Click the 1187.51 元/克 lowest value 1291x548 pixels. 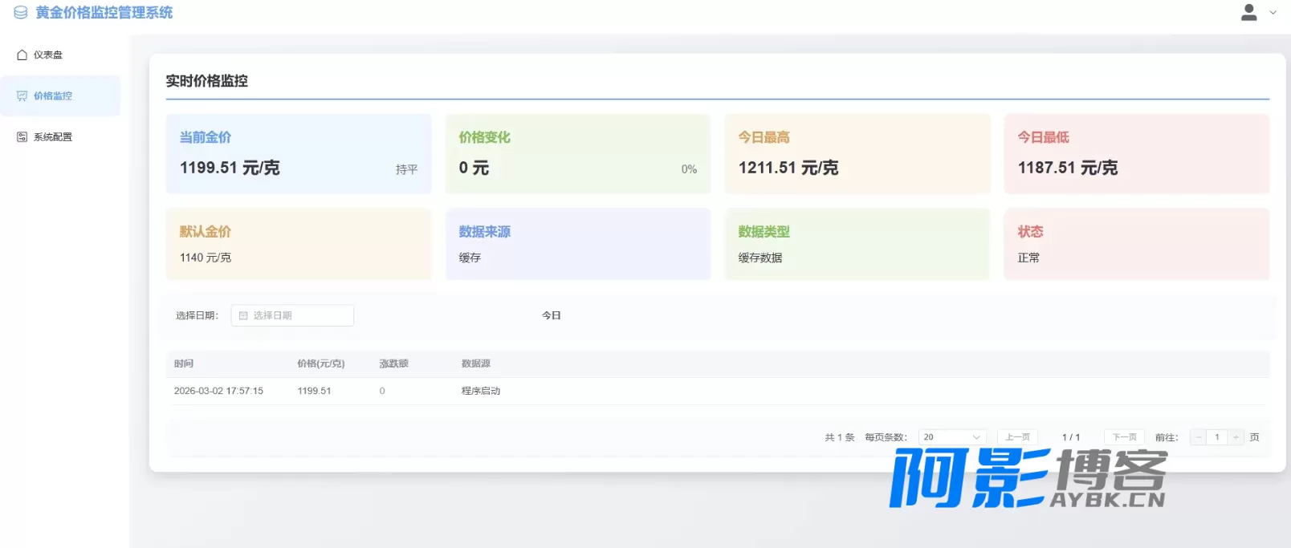pos(1068,168)
